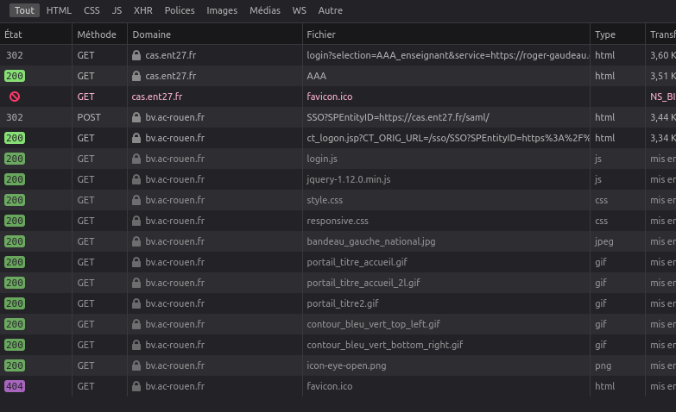
Task: Click the 200 status badge for icon-eye-open.png
Action: pos(15,365)
